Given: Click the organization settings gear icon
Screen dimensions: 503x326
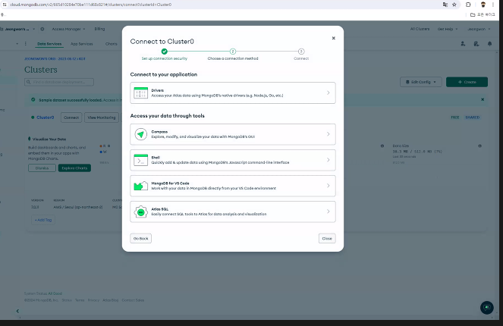Looking at the screenshot, I should 42,29.
